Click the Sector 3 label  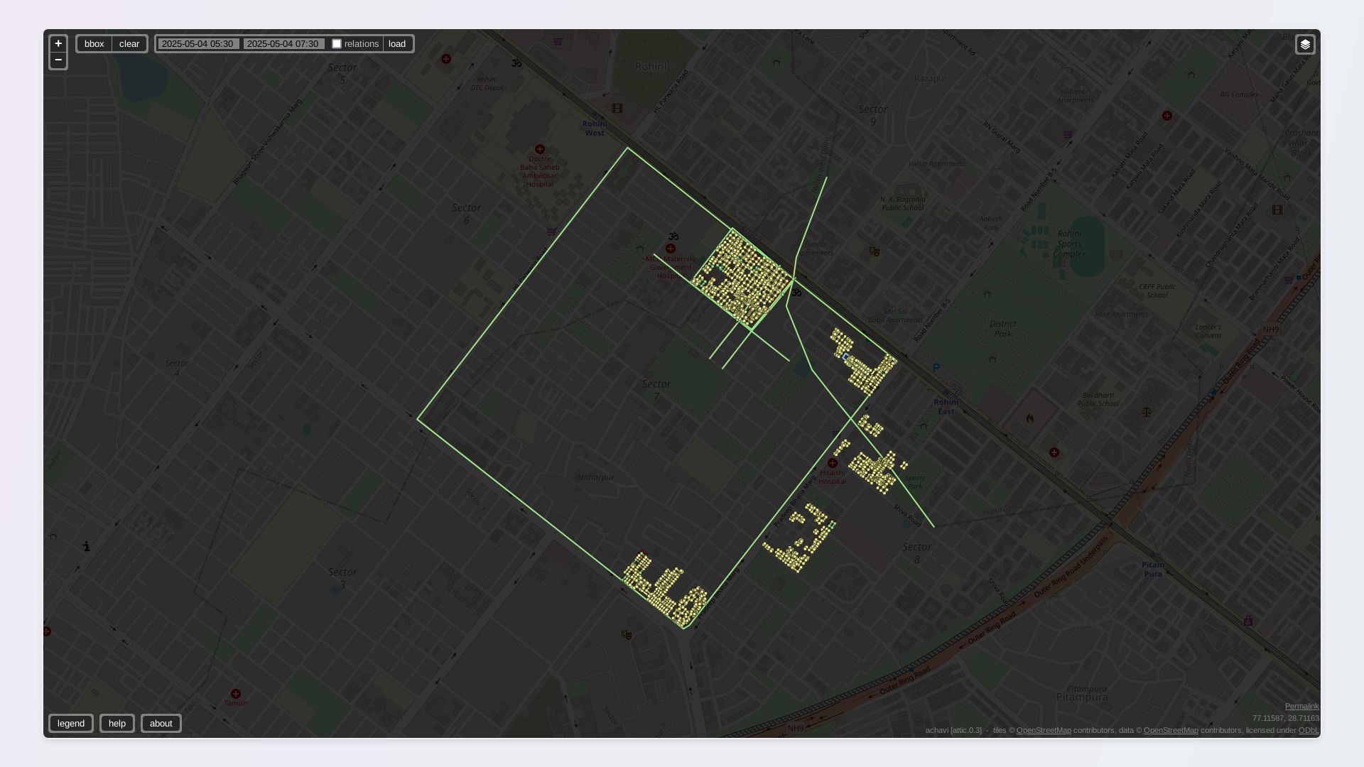coord(342,578)
